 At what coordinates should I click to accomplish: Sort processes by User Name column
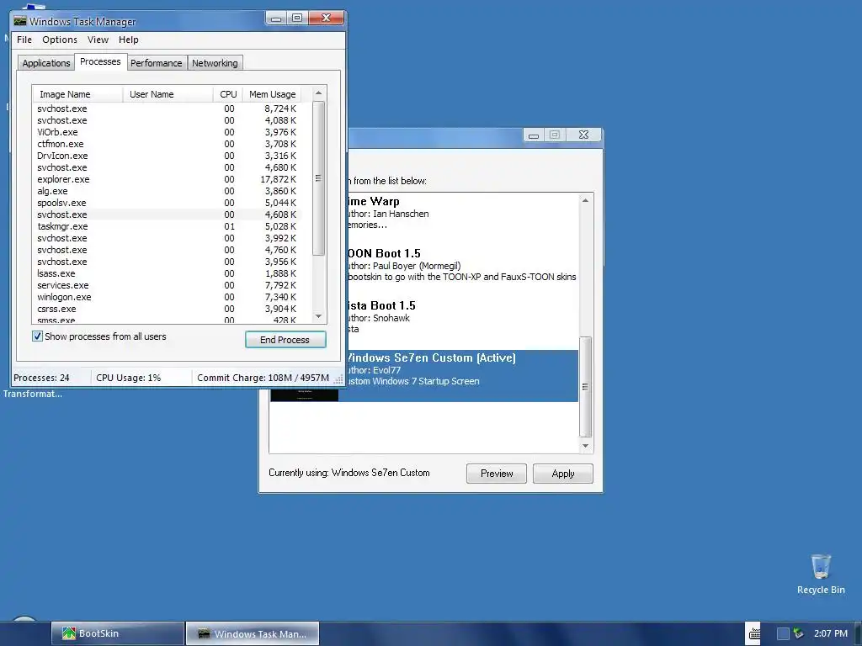pos(168,94)
